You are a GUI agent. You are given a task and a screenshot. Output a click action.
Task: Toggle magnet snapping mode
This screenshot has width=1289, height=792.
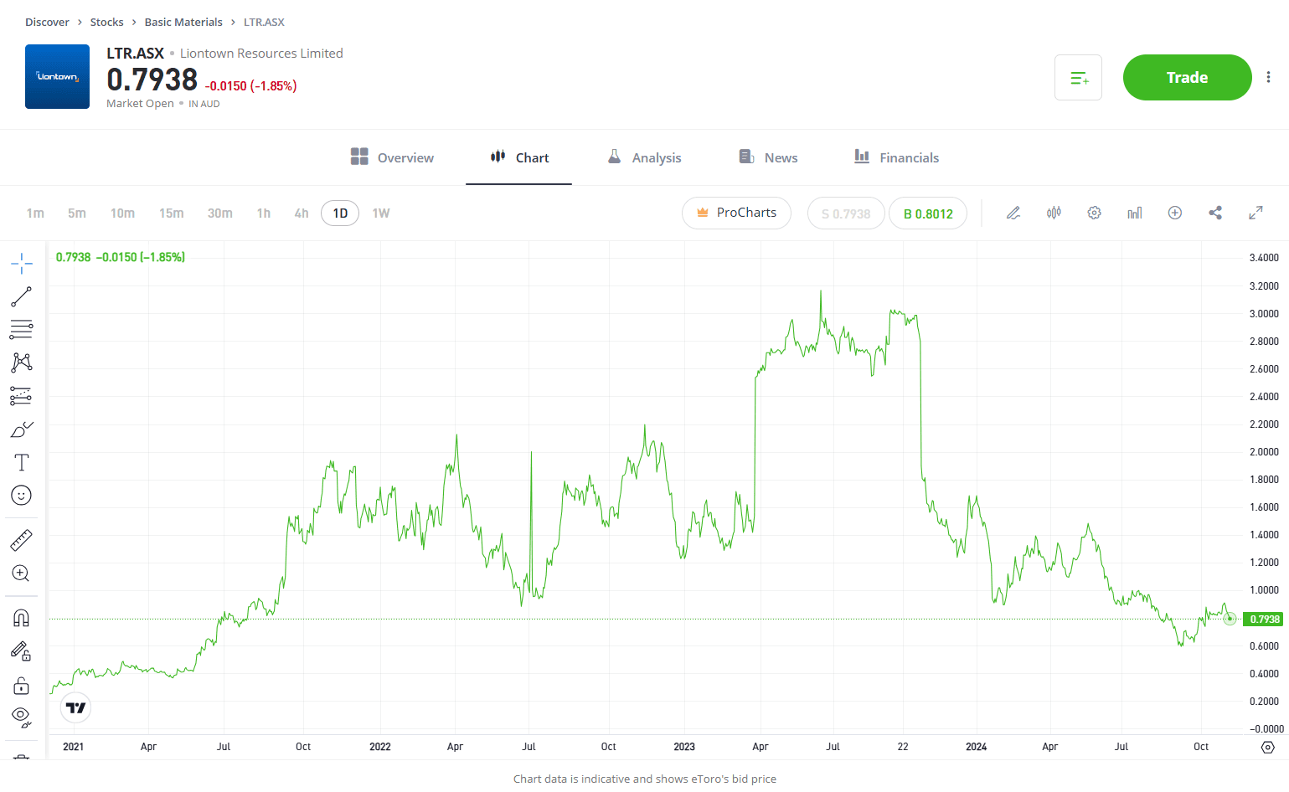pyautogui.click(x=22, y=618)
